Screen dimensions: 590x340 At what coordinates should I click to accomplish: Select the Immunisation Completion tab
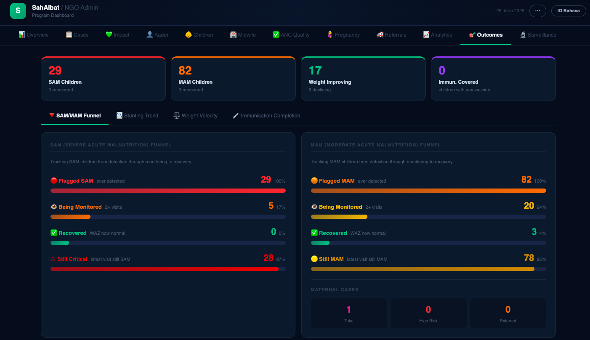click(x=266, y=115)
